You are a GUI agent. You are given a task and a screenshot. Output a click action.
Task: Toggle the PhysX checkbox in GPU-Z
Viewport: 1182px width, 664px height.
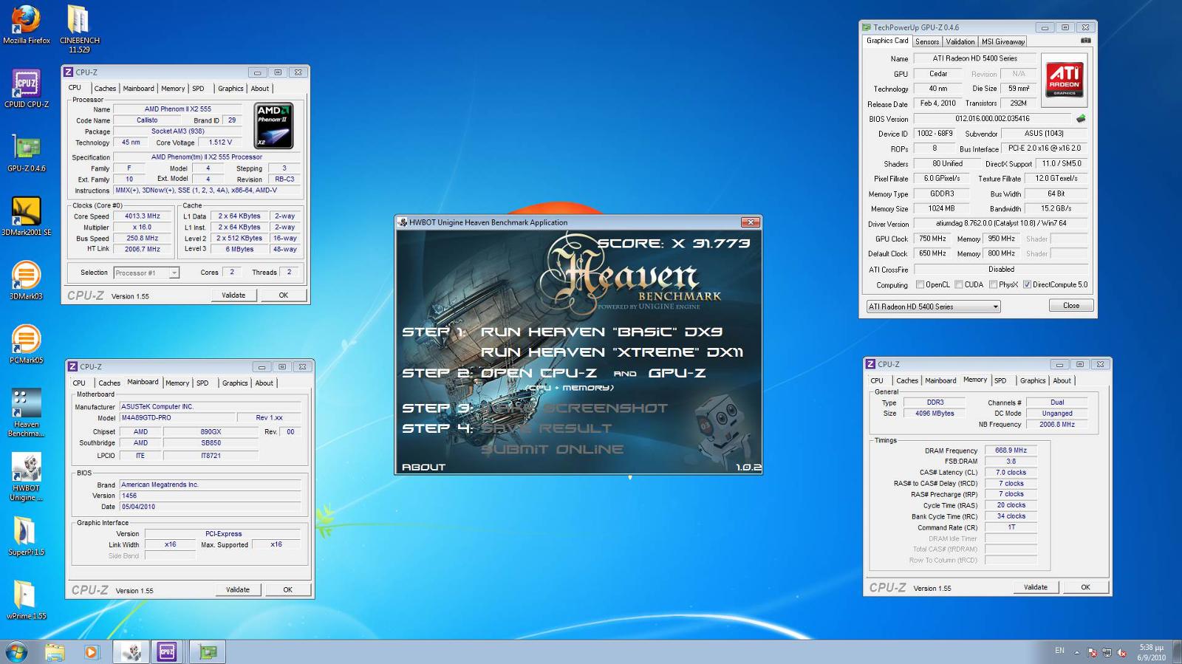(993, 284)
